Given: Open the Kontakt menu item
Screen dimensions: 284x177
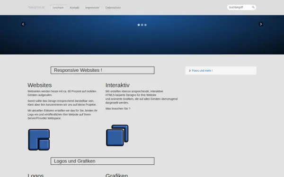Looking at the screenshot, I should click(x=74, y=8).
